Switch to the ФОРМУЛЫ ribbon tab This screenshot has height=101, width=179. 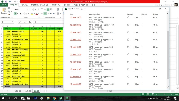click(x=56, y=5)
